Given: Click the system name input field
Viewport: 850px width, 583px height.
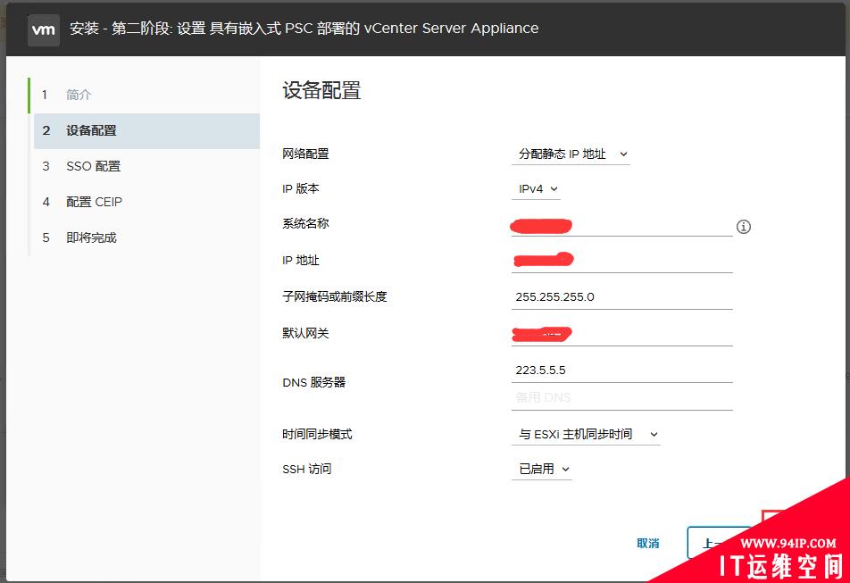Looking at the screenshot, I should point(621,226).
